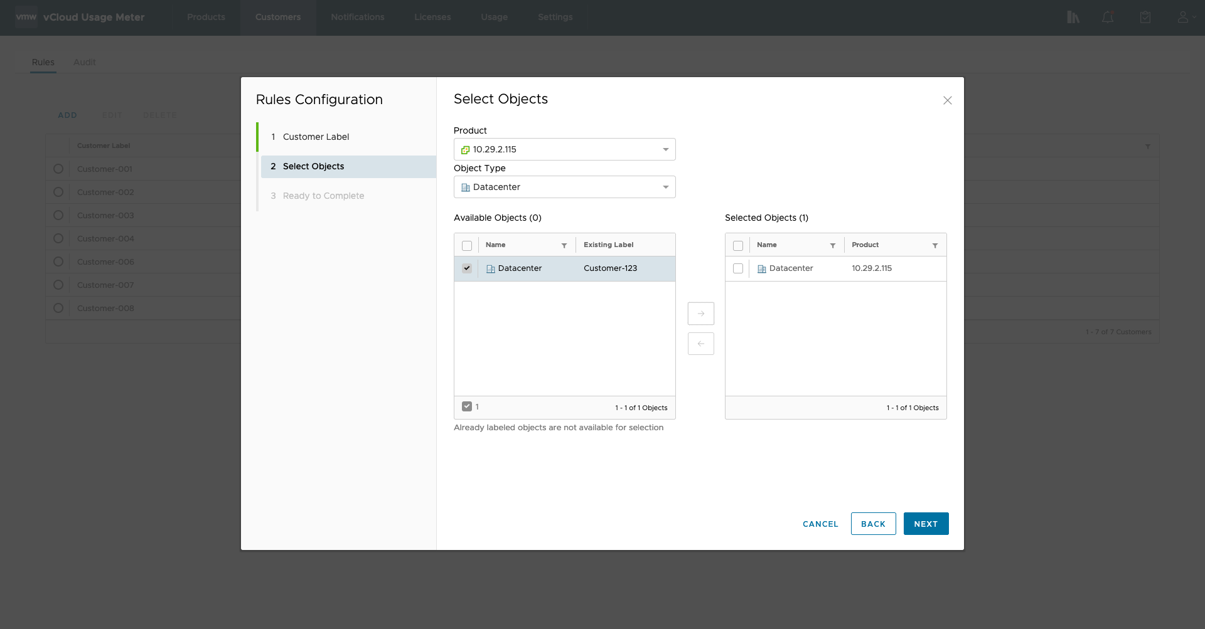Uncheck the Datacenter row in Available Objects
The image size is (1205, 629).
pyautogui.click(x=467, y=268)
